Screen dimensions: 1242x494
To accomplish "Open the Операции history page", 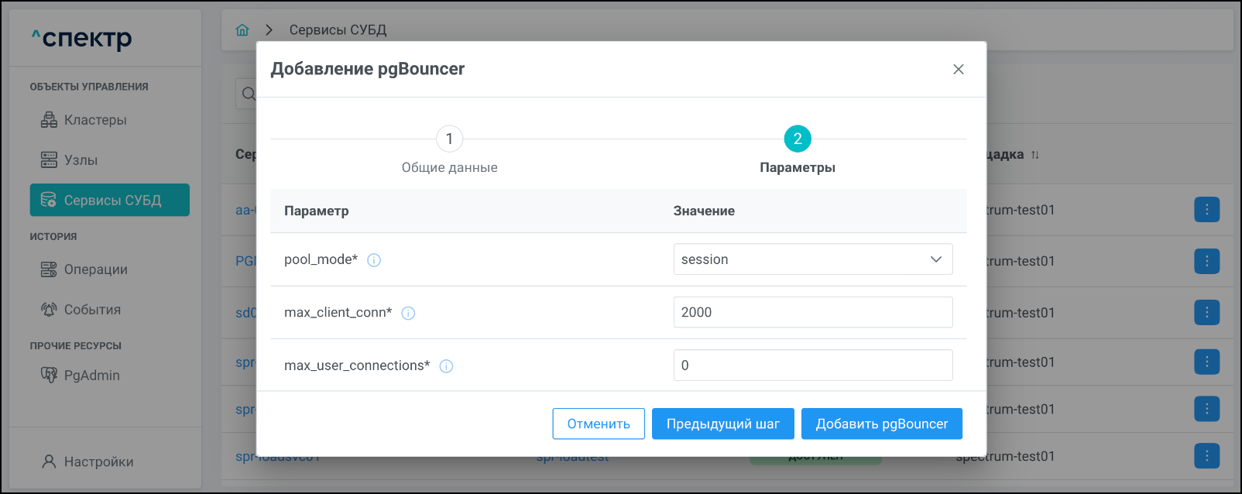I will (95, 269).
